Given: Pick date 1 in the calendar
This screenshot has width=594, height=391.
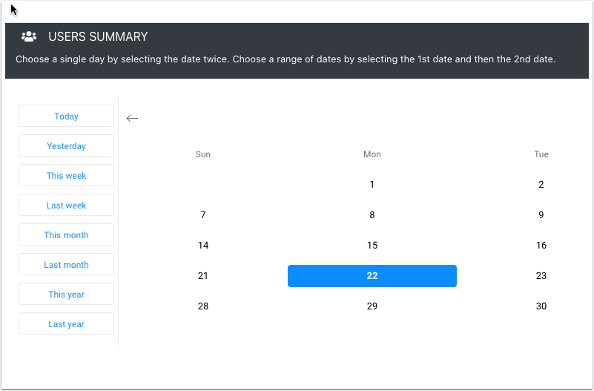Looking at the screenshot, I should pyautogui.click(x=372, y=185).
